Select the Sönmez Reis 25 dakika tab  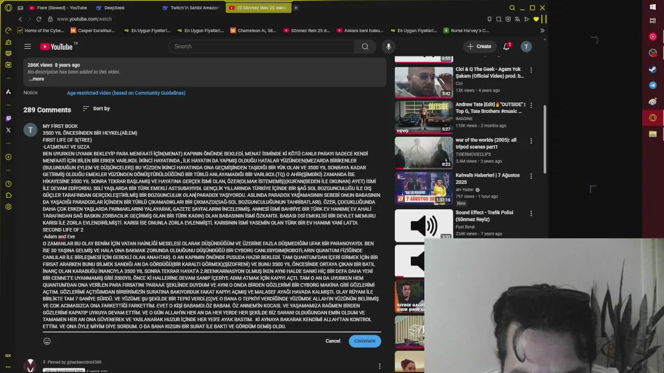point(258,8)
